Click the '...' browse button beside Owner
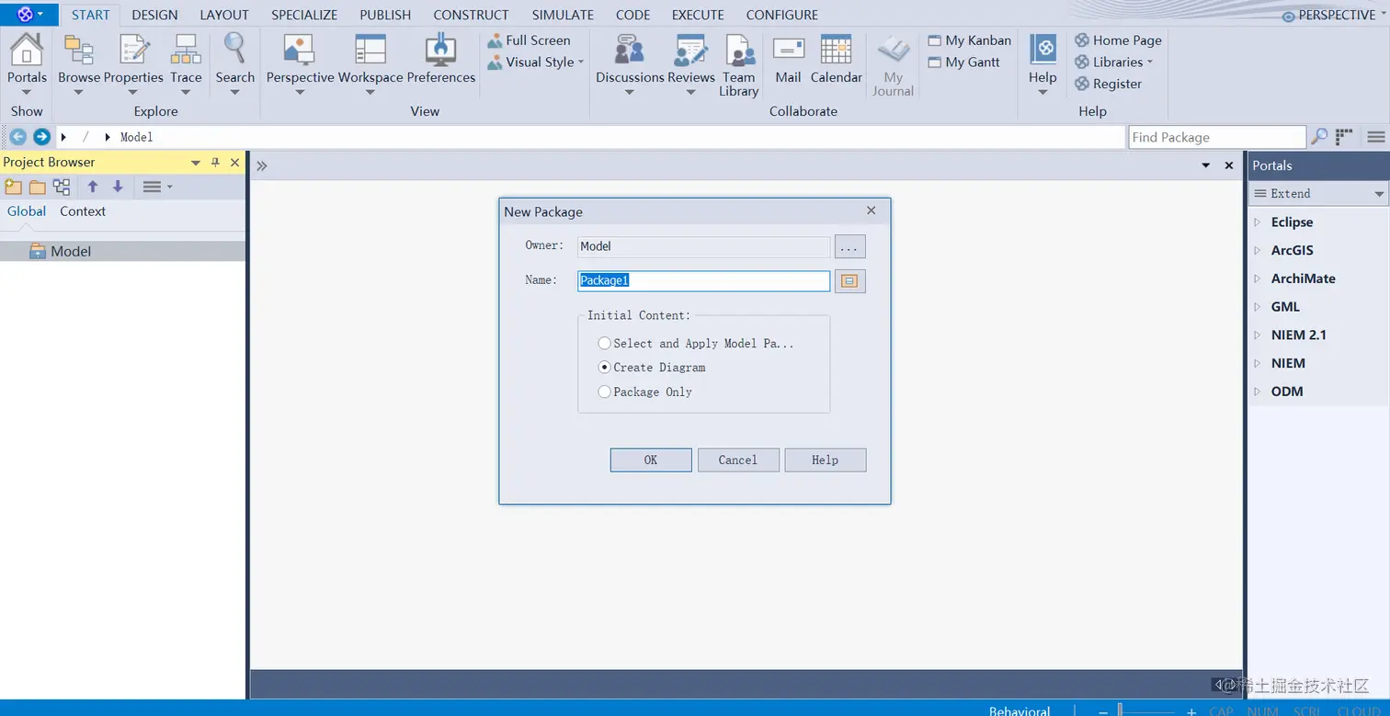 [850, 246]
